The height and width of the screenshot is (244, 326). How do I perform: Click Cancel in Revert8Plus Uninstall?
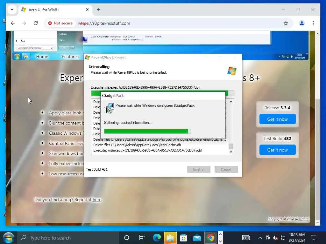[x=226, y=170]
